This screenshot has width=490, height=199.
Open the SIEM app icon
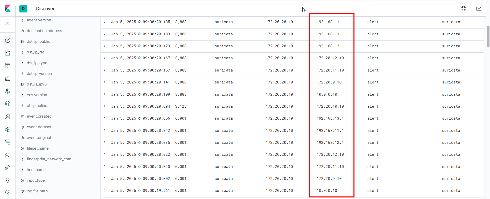8,167
